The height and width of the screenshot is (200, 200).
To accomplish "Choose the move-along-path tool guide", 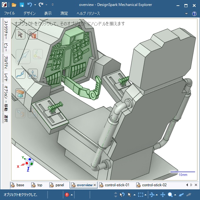I will [20, 74].
